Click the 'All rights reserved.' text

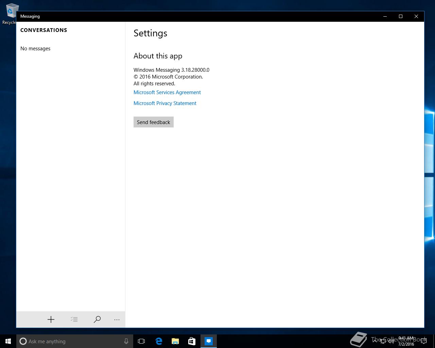(154, 84)
